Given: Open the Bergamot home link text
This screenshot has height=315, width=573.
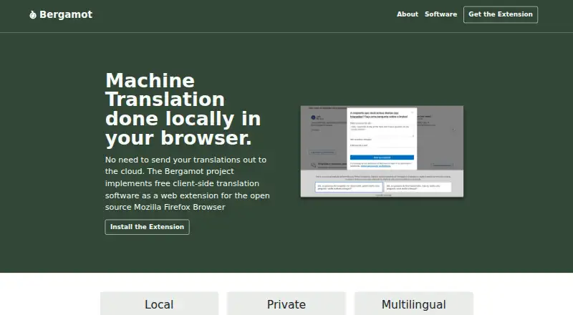Looking at the screenshot, I should pos(66,14).
